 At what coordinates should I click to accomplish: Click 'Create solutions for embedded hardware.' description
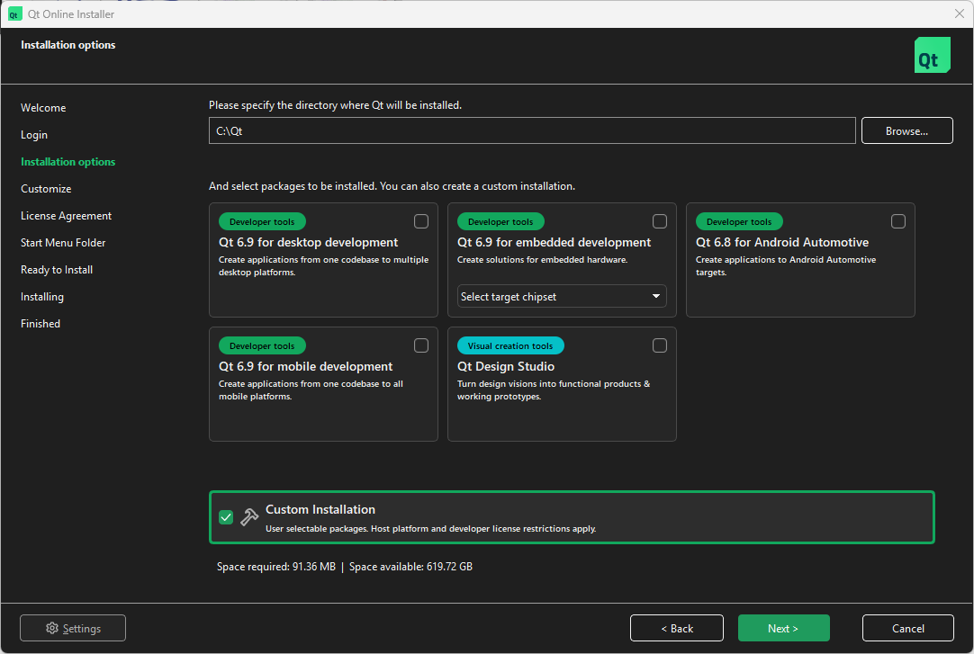pyautogui.click(x=542, y=259)
